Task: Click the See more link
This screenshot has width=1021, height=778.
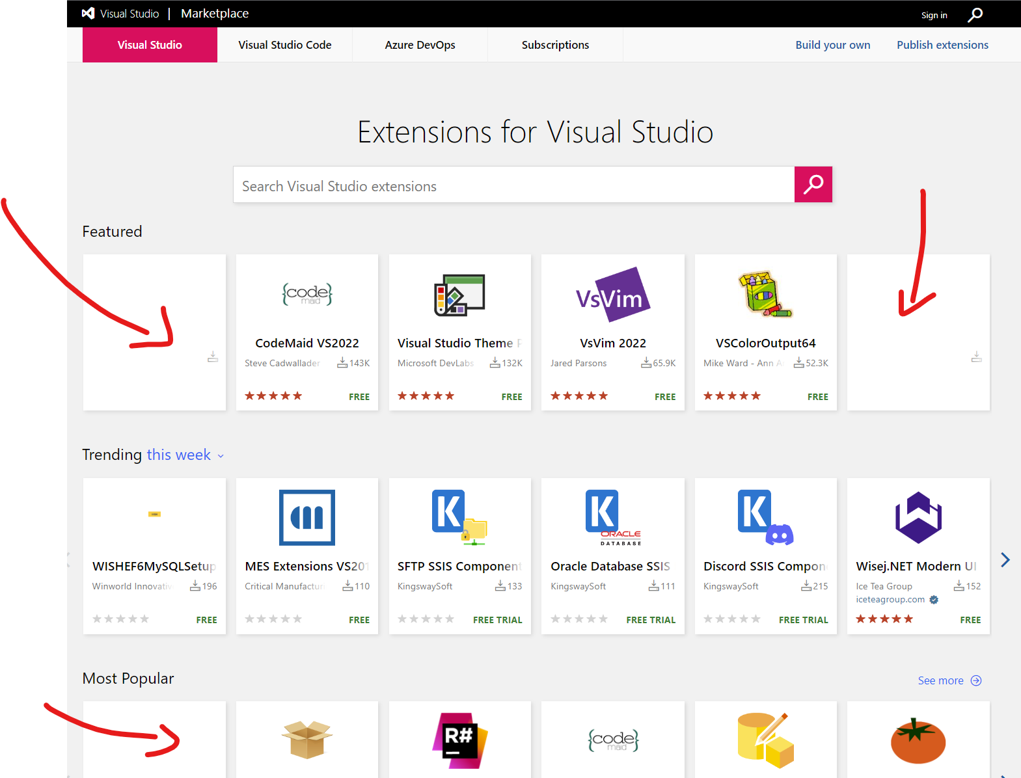Action: coord(940,680)
